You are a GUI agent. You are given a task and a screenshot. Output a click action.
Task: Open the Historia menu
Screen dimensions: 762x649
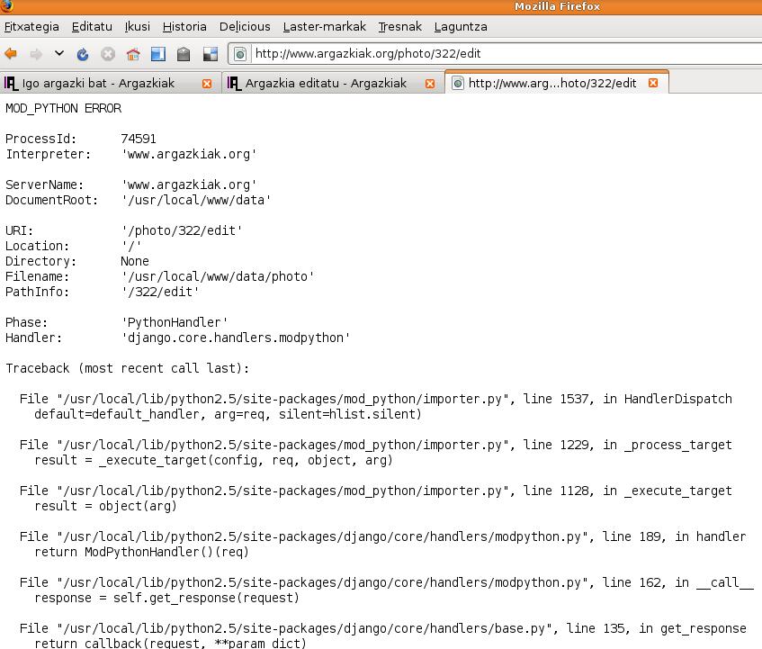point(184,27)
